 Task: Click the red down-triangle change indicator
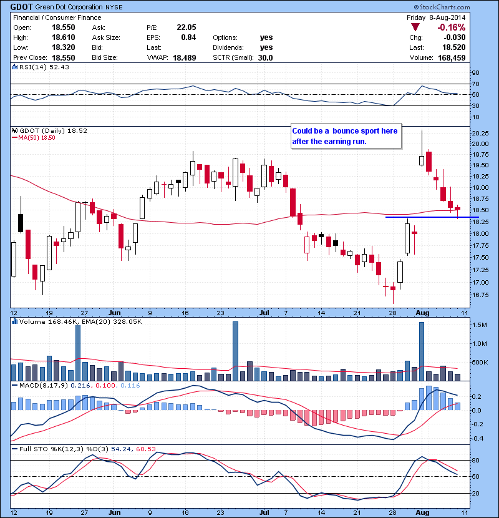click(x=415, y=27)
